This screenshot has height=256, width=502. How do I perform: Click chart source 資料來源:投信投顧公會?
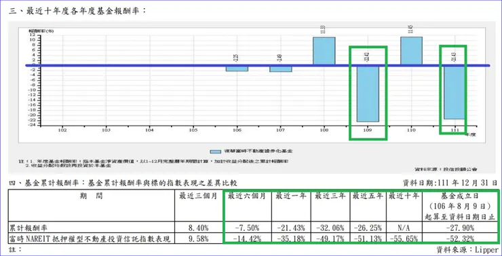click(x=446, y=169)
